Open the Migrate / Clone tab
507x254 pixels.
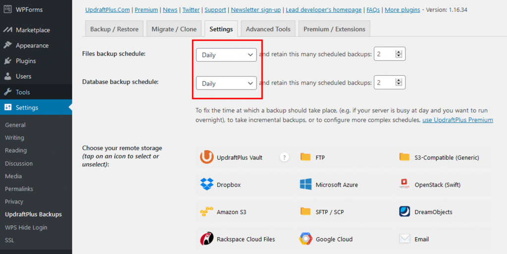[174, 29]
